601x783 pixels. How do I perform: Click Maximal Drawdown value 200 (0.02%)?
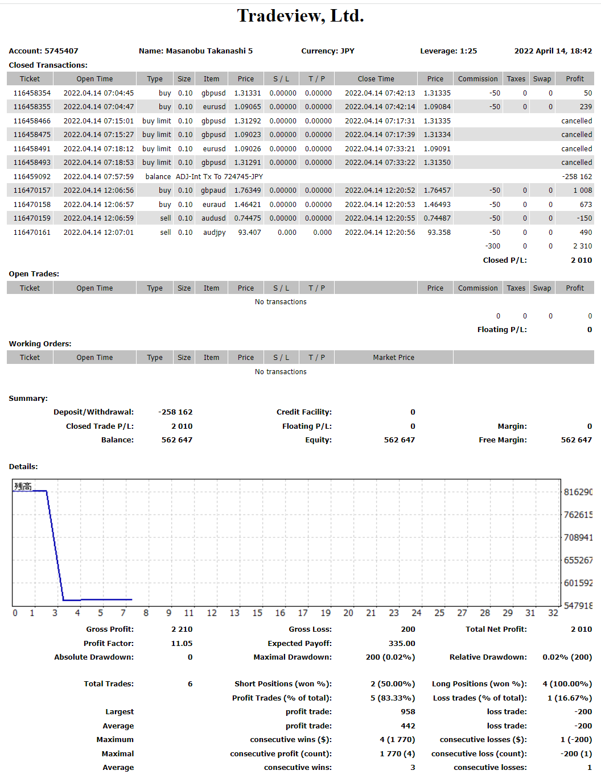click(x=390, y=657)
